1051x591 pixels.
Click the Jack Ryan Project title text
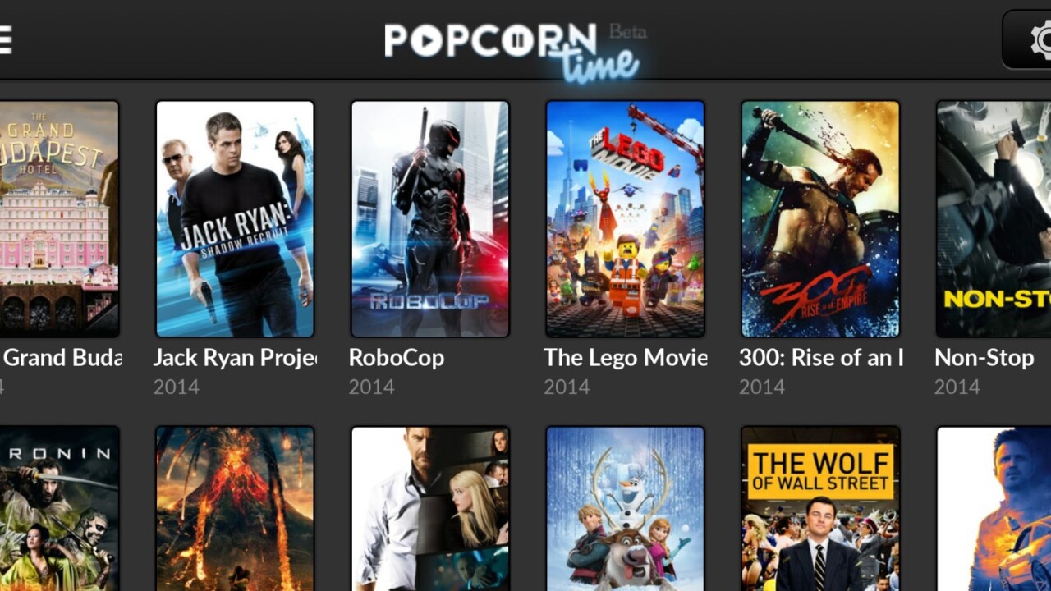point(235,358)
